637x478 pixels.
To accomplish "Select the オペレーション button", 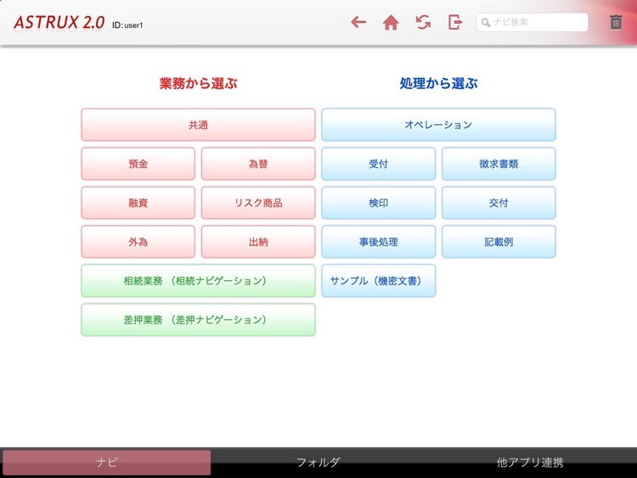I will pyautogui.click(x=438, y=125).
